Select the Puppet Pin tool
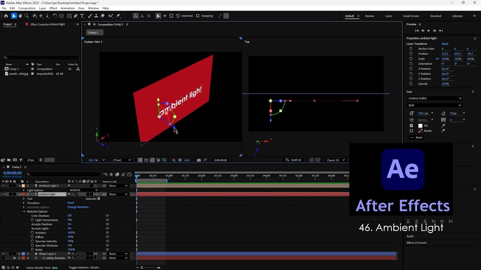The width and height of the screenshot is (481, 270). pos(118,16)
